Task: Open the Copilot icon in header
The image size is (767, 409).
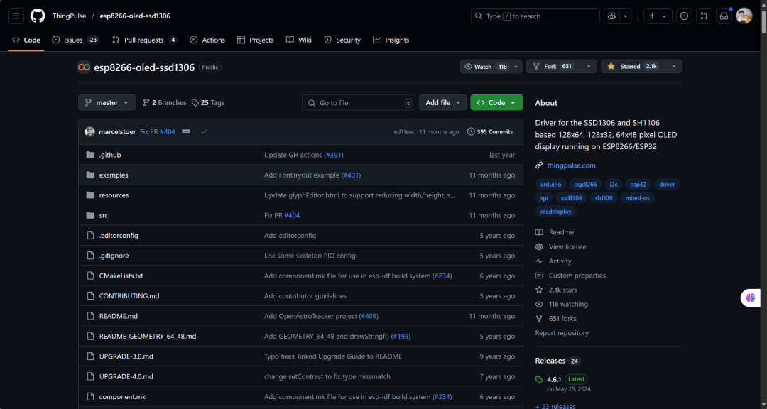Action: coord(611,16)
